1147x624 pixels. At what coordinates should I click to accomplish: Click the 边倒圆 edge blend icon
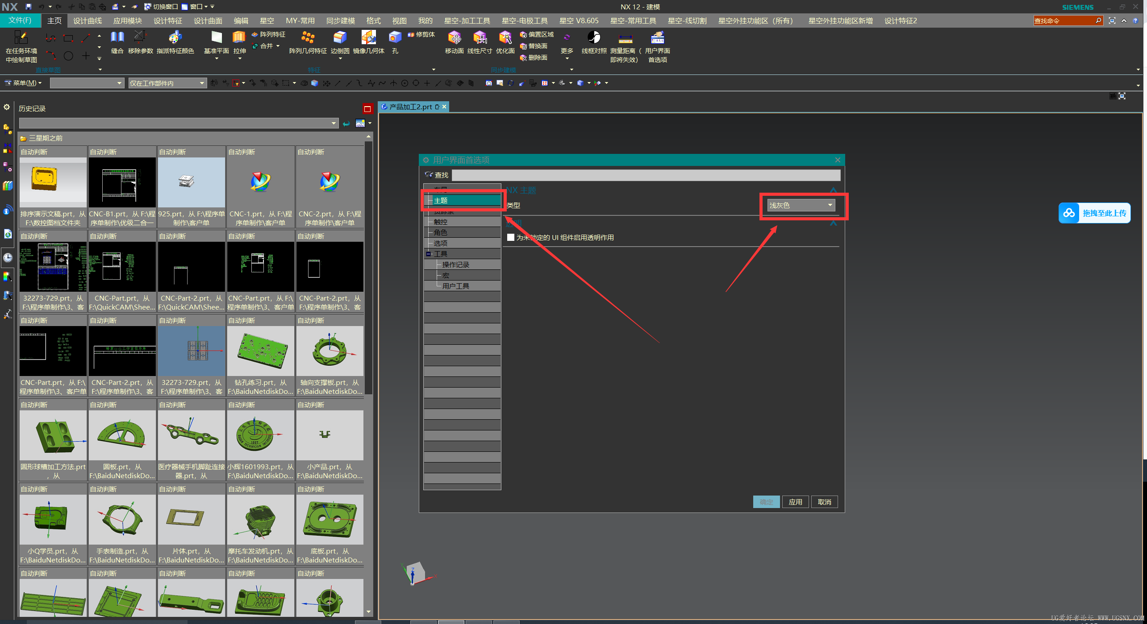[x=340, y=38]
